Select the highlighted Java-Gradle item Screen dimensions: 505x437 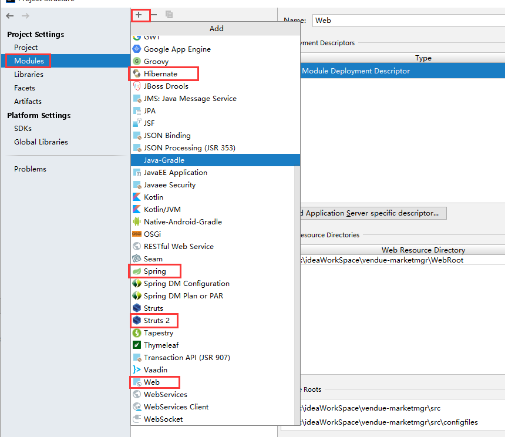point(216,160)
